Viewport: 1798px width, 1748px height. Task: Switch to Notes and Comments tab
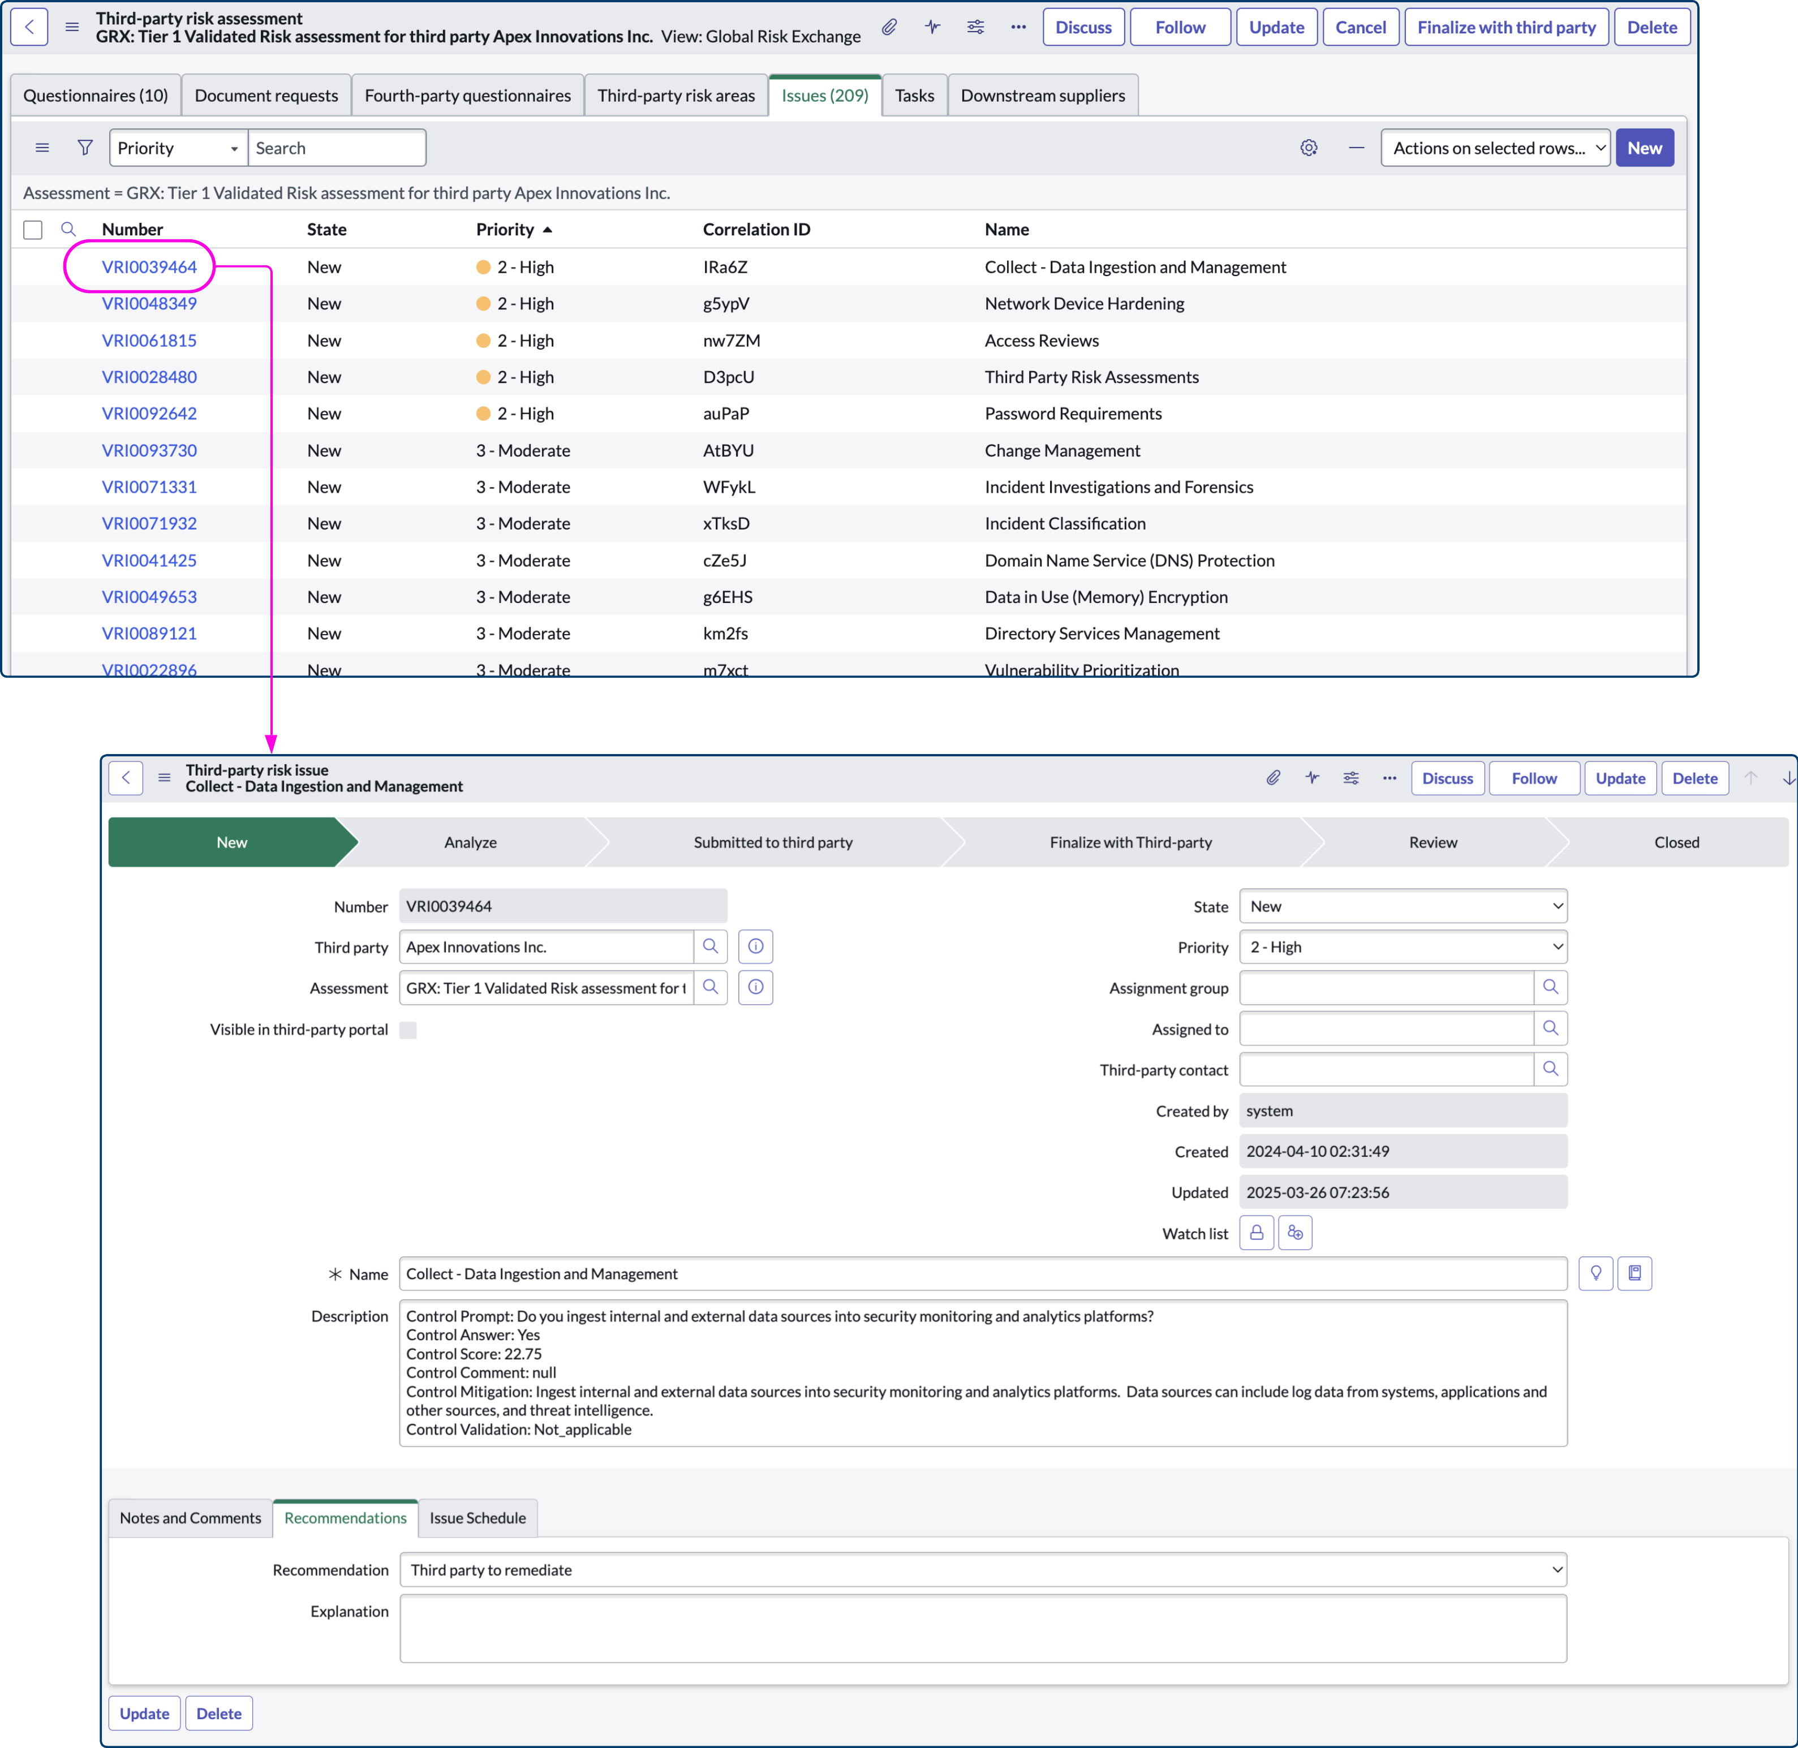(x=190, y=1518)
